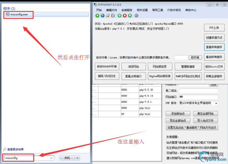
Task: Click the 修改端 button beside the port box
Action: [195, 57]
